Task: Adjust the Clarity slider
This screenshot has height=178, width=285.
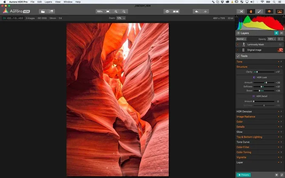Action: (257, 72)
